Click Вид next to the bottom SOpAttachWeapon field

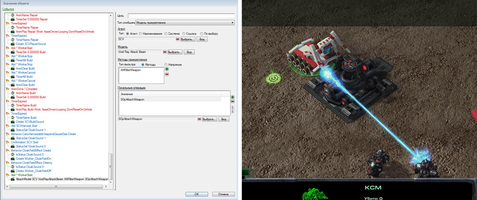[224, 119]
